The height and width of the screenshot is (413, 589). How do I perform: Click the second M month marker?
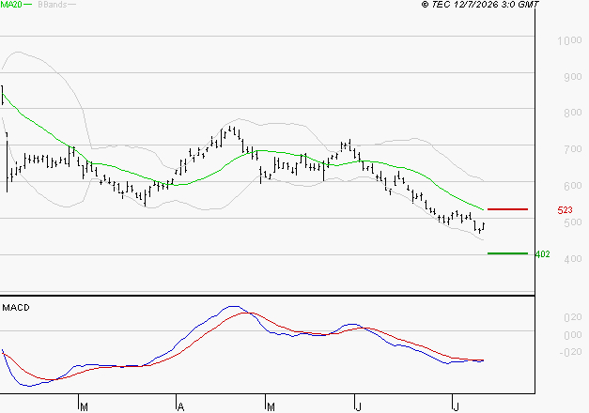coord(271,407)
